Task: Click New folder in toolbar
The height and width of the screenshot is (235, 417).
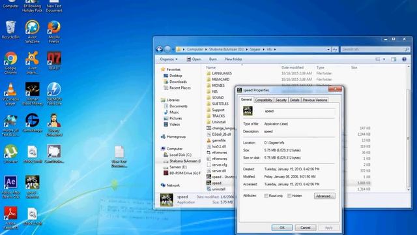Action: [233, 59]
